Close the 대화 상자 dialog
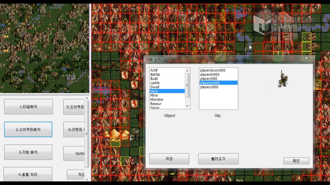The image size is (330, 185). [x=307, y=58]
